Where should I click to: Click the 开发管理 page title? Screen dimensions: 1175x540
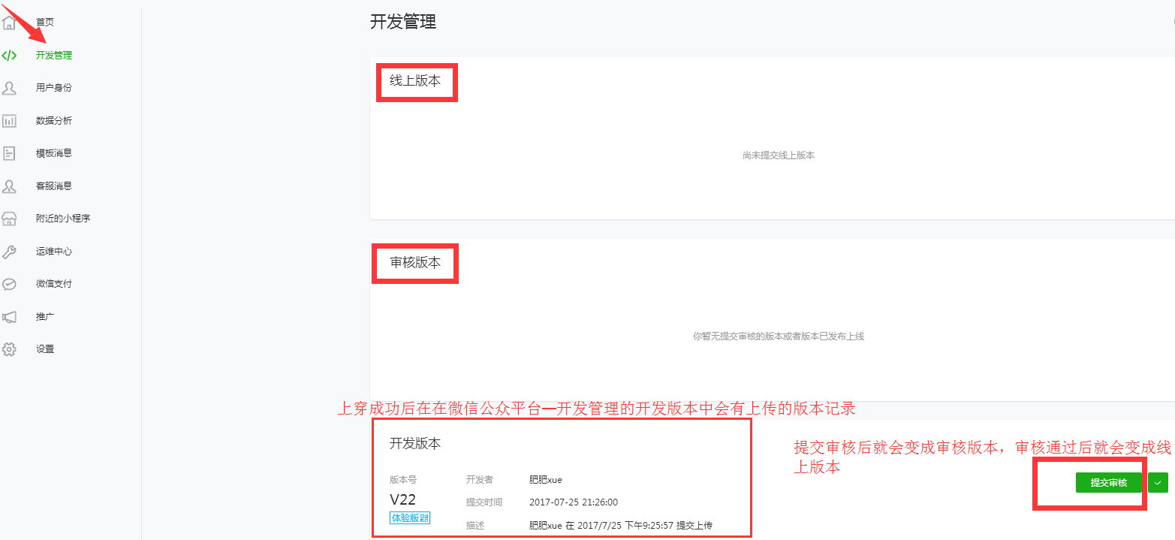403,22
